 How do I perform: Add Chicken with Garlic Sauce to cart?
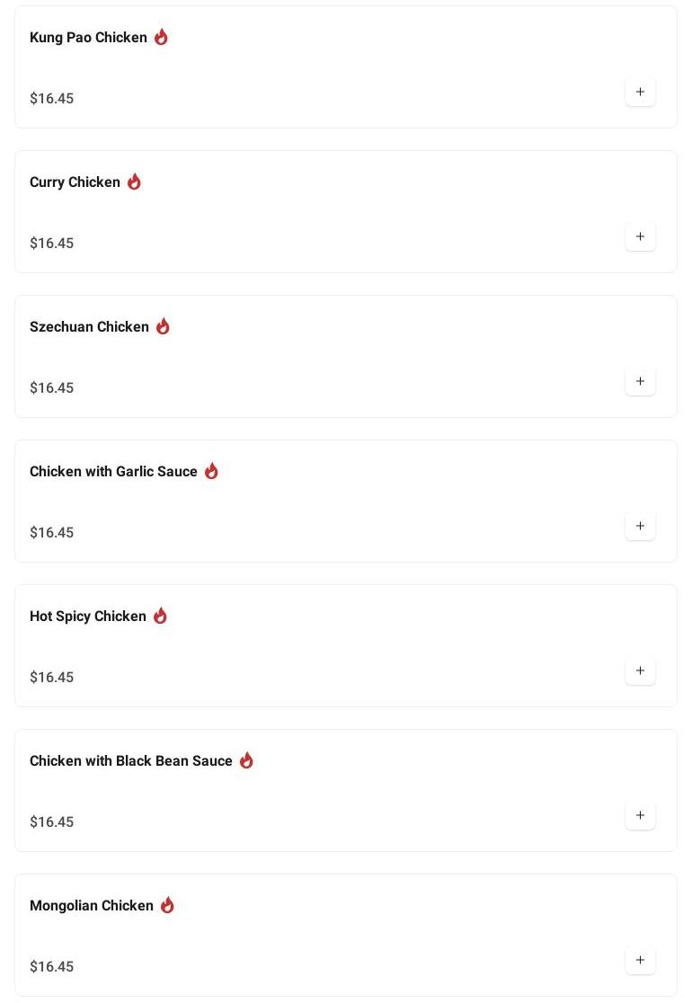coord(640,526)
